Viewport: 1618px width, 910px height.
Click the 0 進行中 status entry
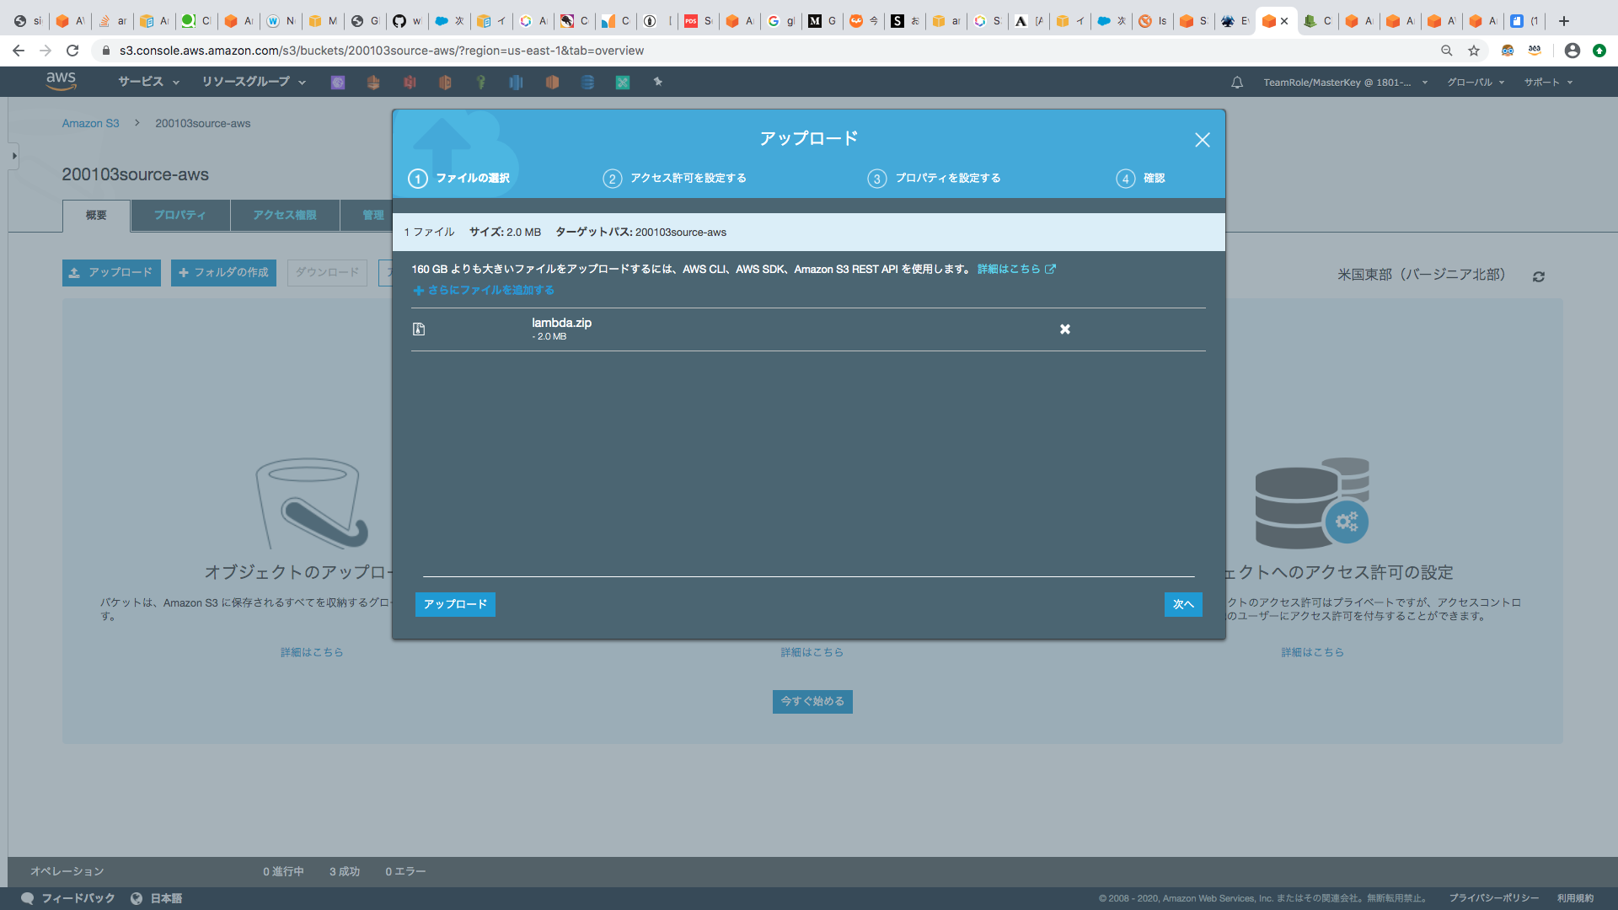tap(283, 871)
